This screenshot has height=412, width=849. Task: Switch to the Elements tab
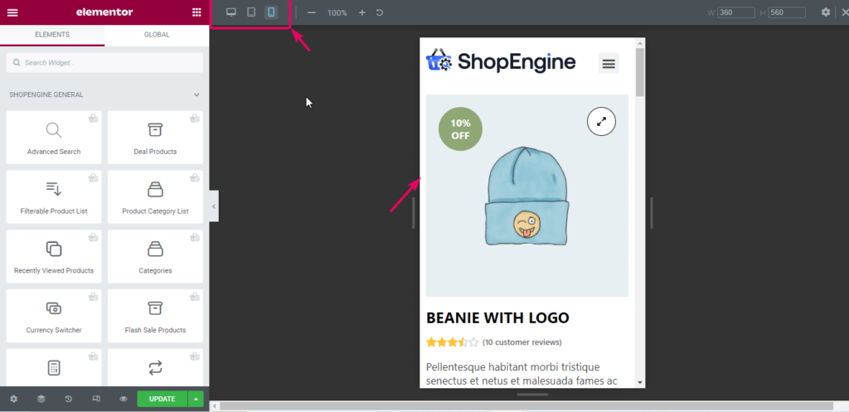point(52,35)
